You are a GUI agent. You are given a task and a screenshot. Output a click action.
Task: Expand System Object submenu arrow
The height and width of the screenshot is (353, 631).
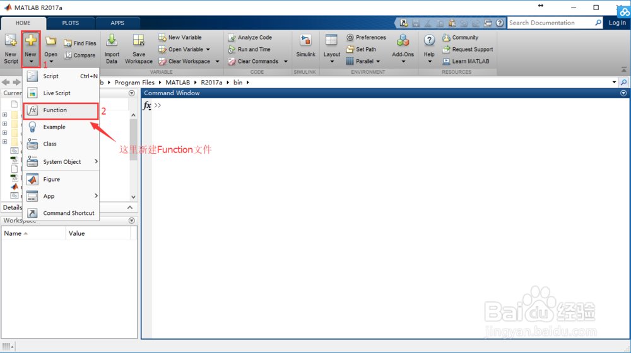(96, 161)
